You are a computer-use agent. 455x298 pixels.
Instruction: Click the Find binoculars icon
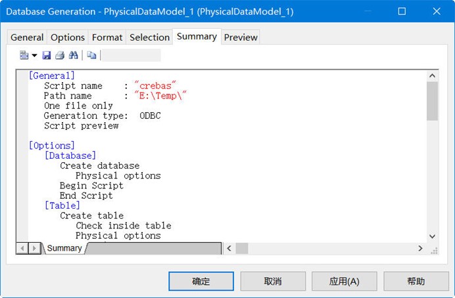point(74,55)
